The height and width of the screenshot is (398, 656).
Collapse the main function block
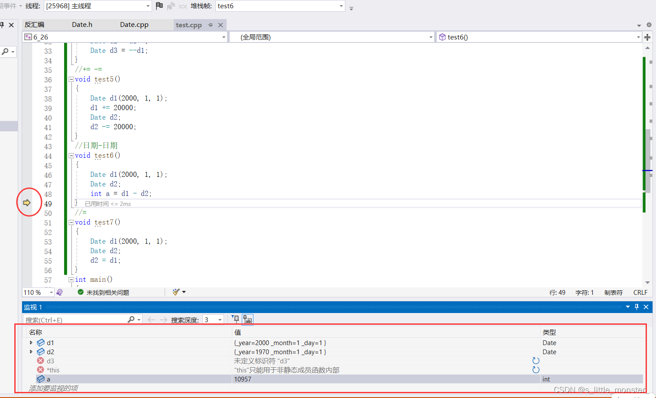point(71,280)
